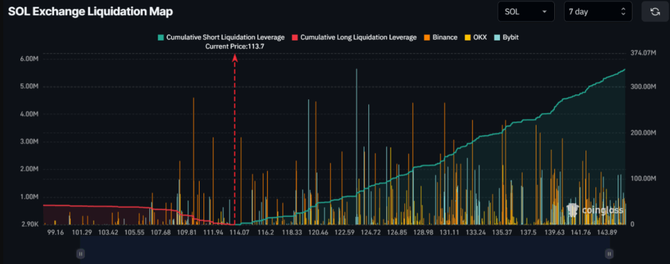Open the 7 day range selector

(598, 12)
